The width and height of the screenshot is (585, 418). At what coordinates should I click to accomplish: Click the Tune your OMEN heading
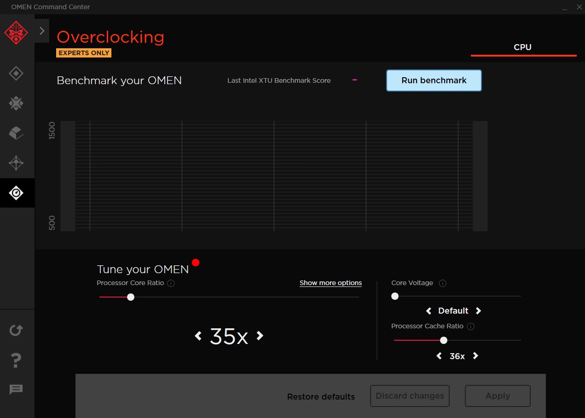coord(143,269)
